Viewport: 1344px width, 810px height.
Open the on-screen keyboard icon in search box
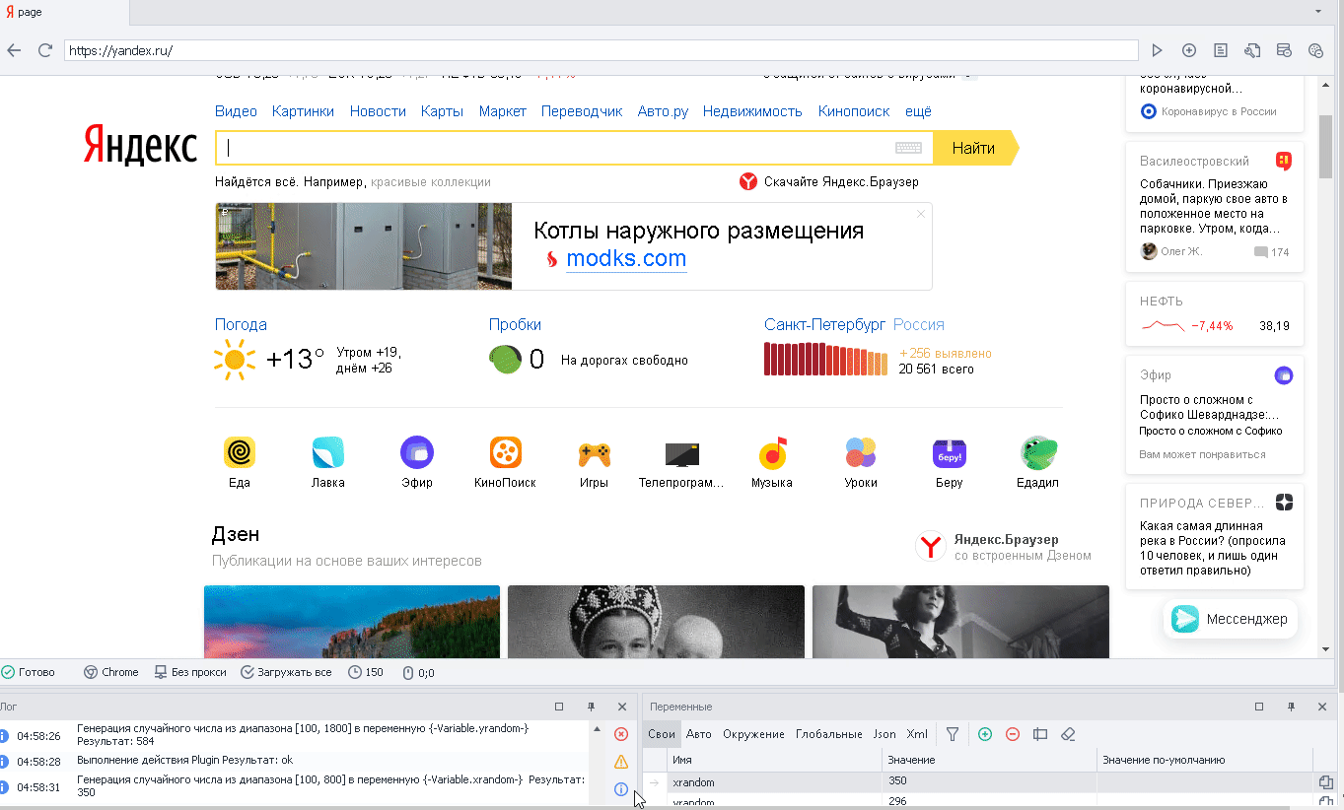tap(908, 148)
